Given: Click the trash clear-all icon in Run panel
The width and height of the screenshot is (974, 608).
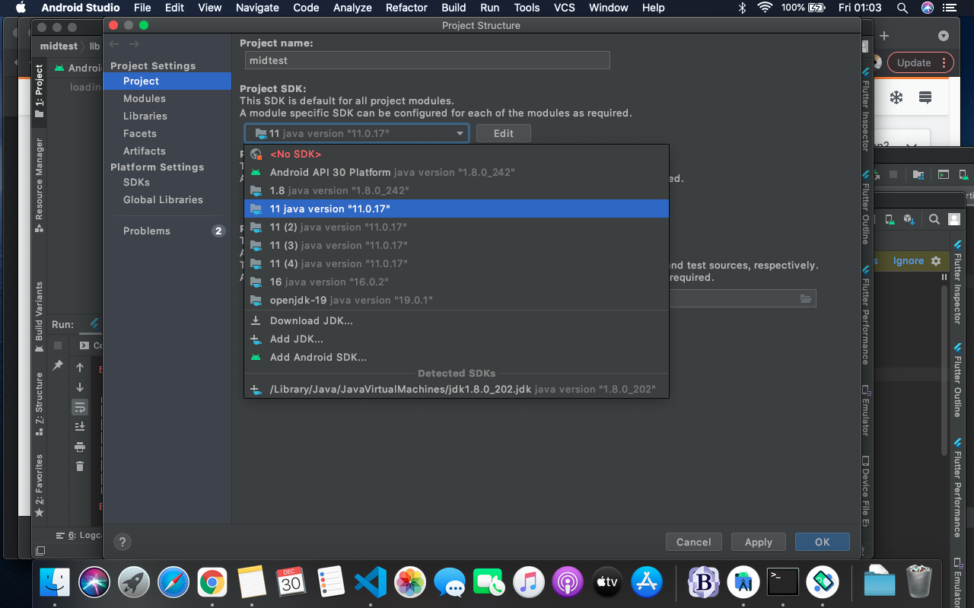Looking at the screenshot, I should click(80, 466).
